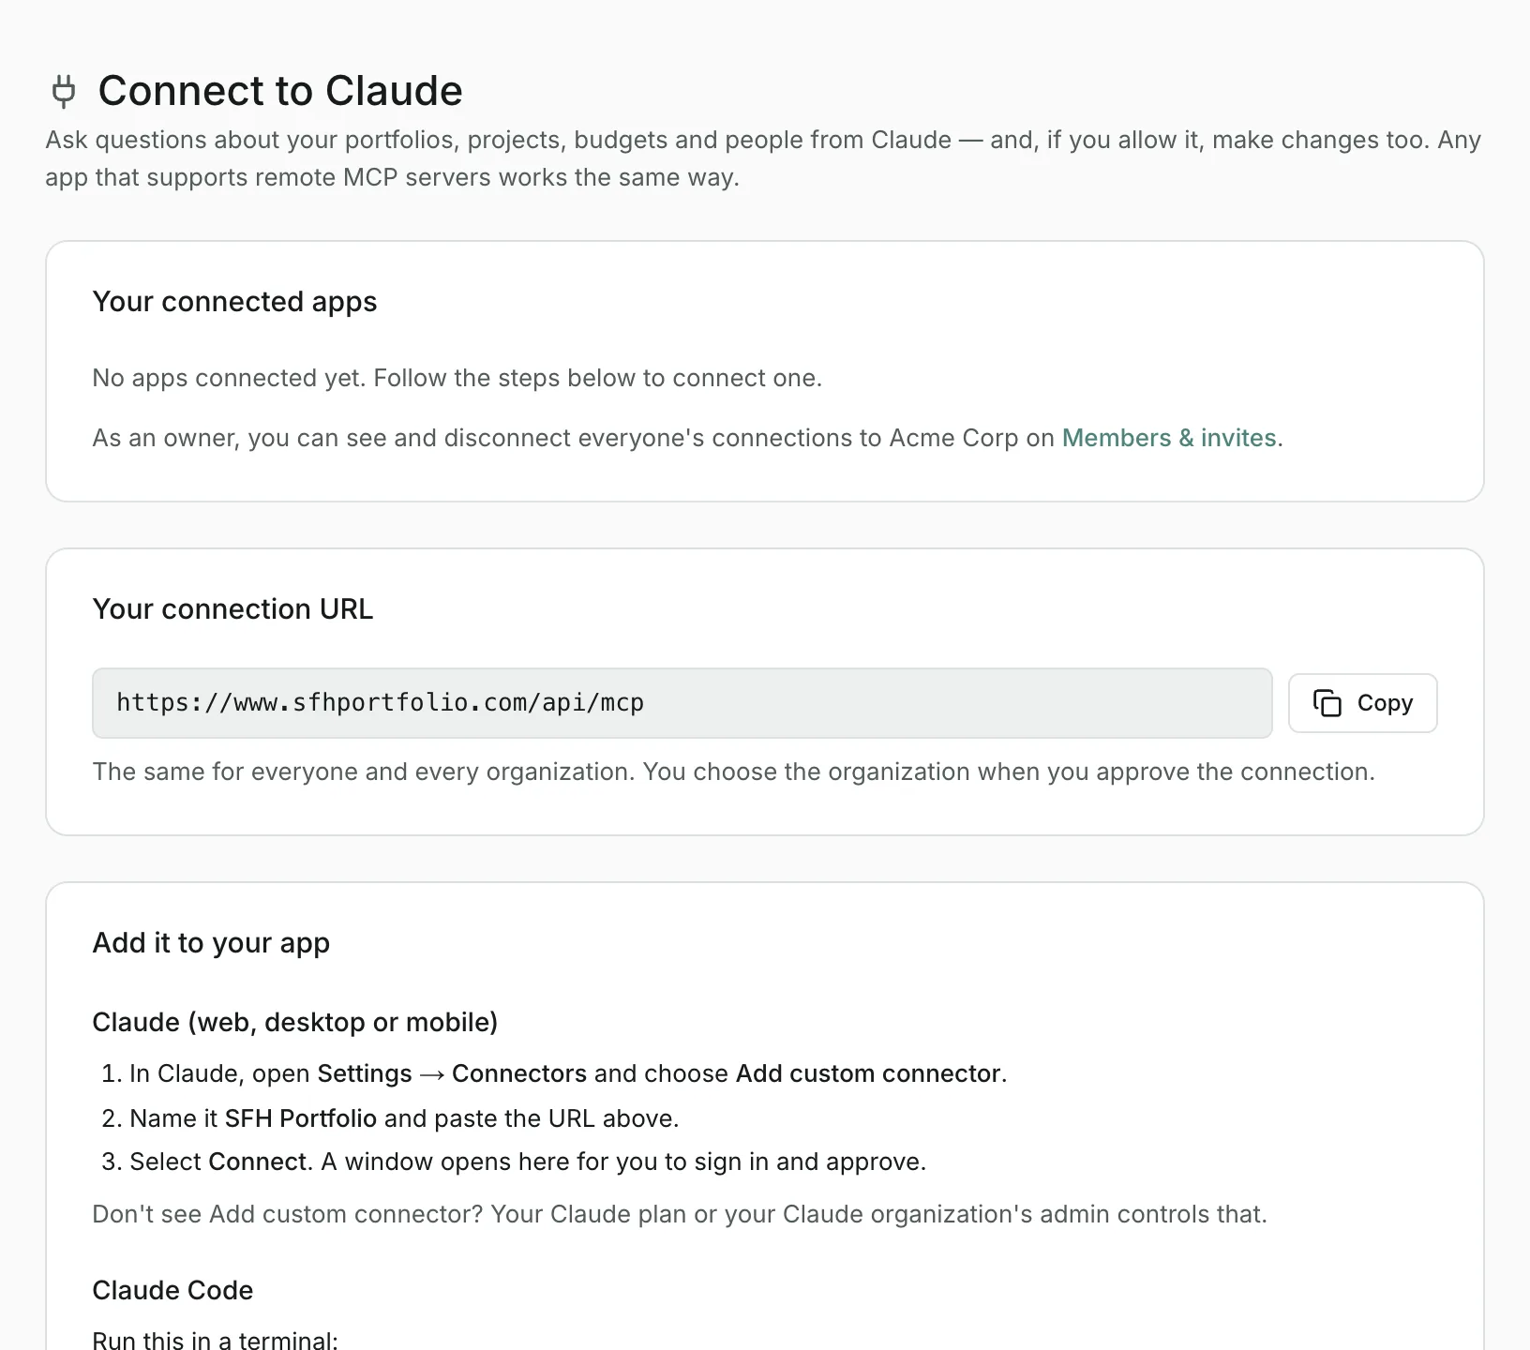This screenshot has width=1530, height=1350.
Task: Click the note "The same for everyone and every organization"
Action: pos(734,772)
